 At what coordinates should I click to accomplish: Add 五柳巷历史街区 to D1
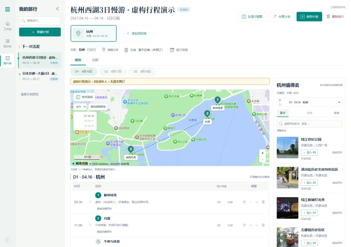click(309, 243)
